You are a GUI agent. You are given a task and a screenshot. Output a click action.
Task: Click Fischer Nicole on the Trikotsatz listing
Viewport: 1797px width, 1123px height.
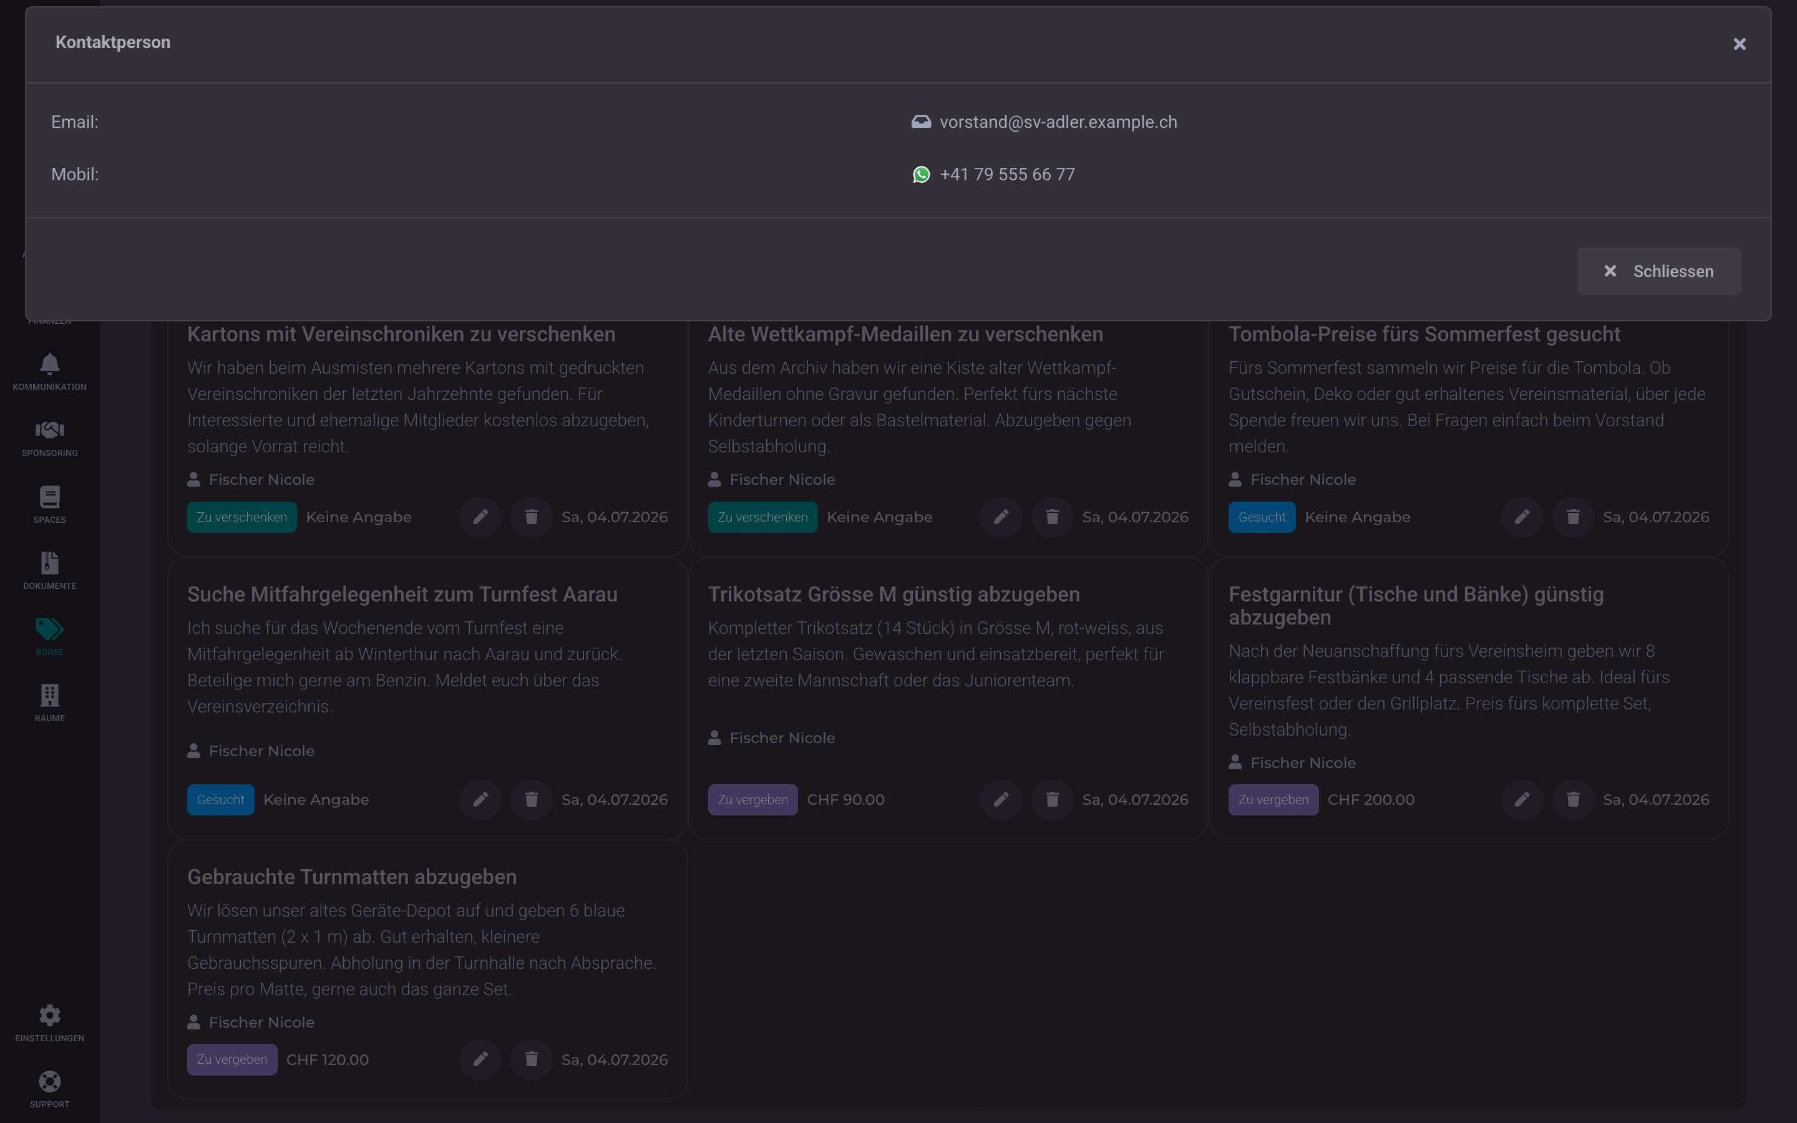pyautogui.click(x=782, y=738)
